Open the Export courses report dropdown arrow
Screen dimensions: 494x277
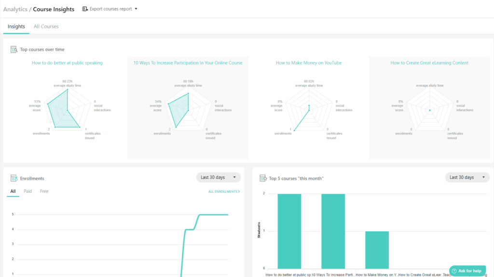136,9
